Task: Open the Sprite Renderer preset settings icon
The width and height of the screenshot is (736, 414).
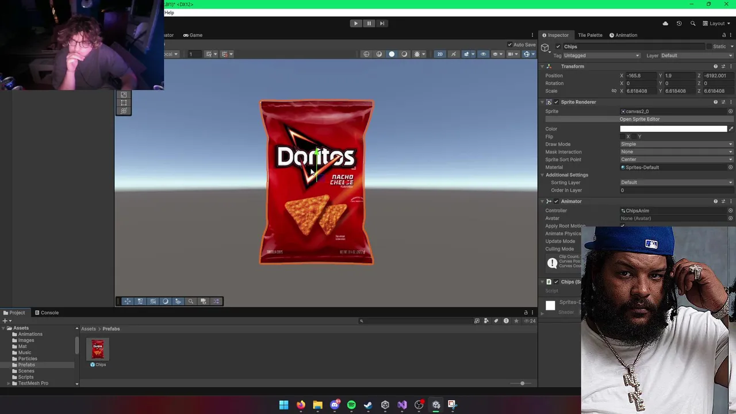Action: point(723,102)
